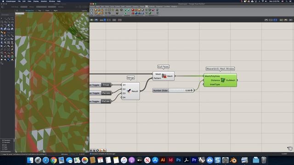Click the zoom extents icon beside zoom percentage
Viewport: 294px width, 165px height.
click(x=108, y=20)
